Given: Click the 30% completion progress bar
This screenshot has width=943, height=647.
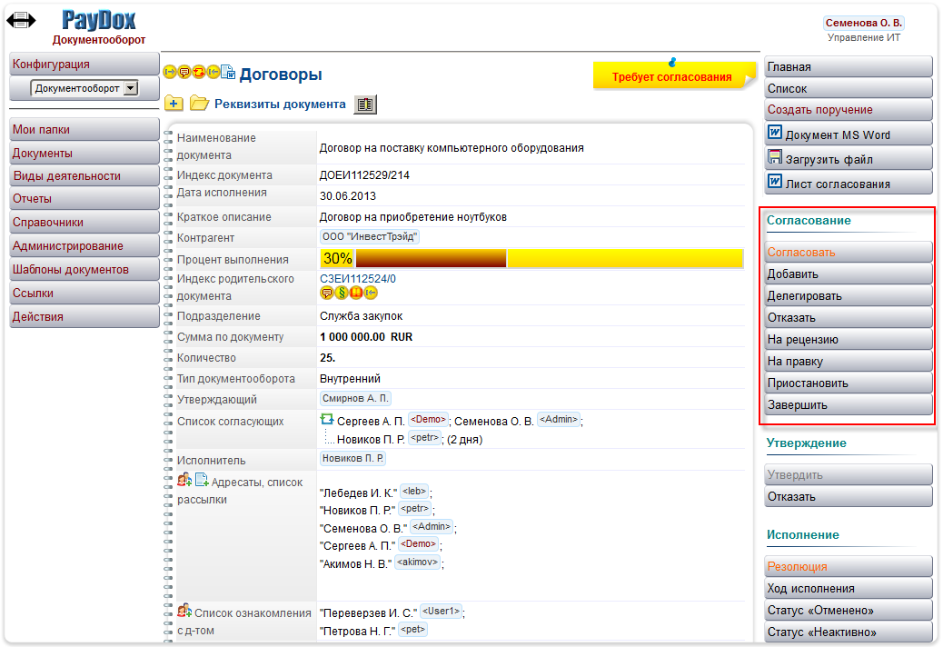Looking at the screenshot, I should pos(531,258).
